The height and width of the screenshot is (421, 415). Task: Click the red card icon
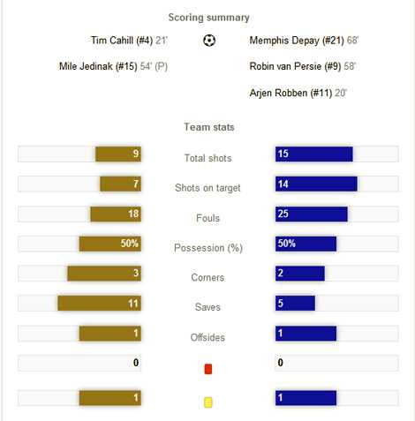click(208, 369)
